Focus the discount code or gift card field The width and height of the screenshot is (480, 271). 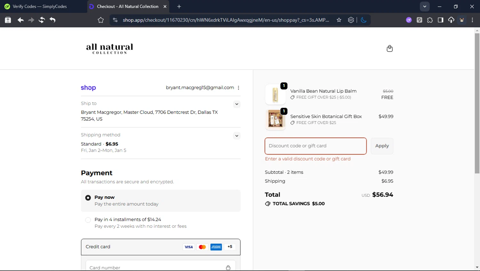pyautogui.click(x=316, y=146)
